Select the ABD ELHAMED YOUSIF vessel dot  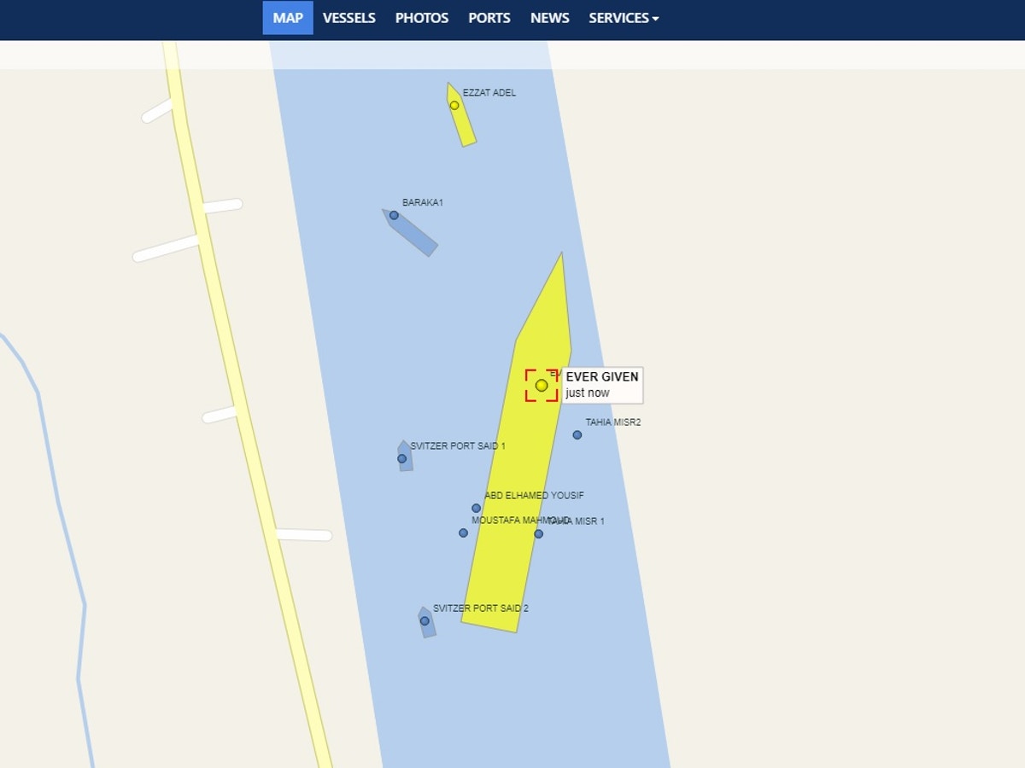pos(477,509)
